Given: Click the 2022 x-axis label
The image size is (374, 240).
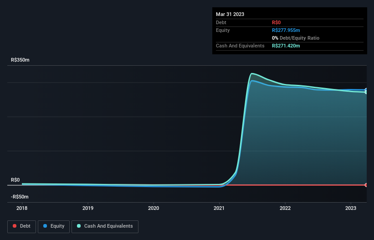Looking at the screenshot, I should 285,208.
